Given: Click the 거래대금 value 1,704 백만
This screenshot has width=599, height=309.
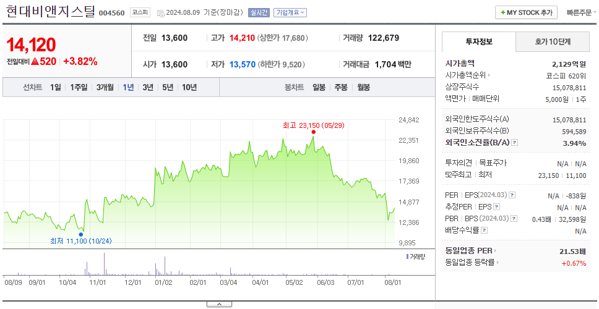Looking at the screenshot, I should [x=393, y=64].
